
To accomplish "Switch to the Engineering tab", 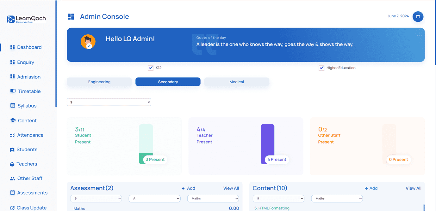I will pos(99,82).
